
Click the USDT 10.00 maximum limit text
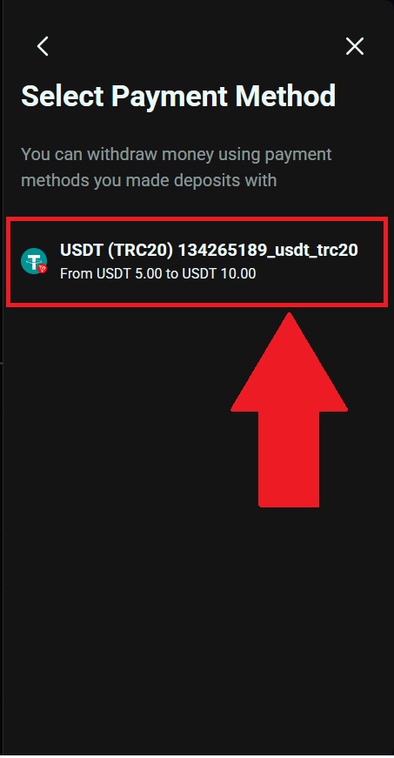[218, 273]
